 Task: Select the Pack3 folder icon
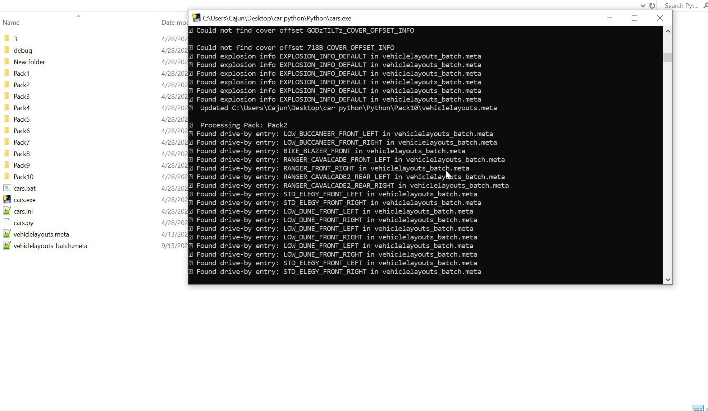tap(7, 96)
